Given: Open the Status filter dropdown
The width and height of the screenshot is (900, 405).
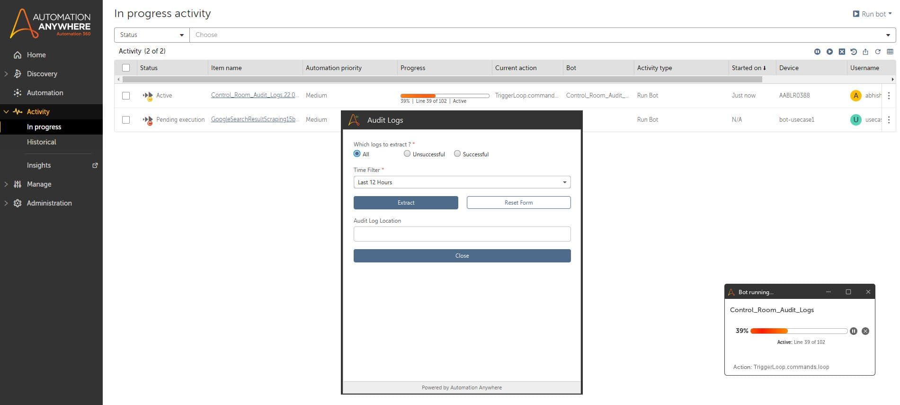Looking at the screenshot, I should point(152,35).
